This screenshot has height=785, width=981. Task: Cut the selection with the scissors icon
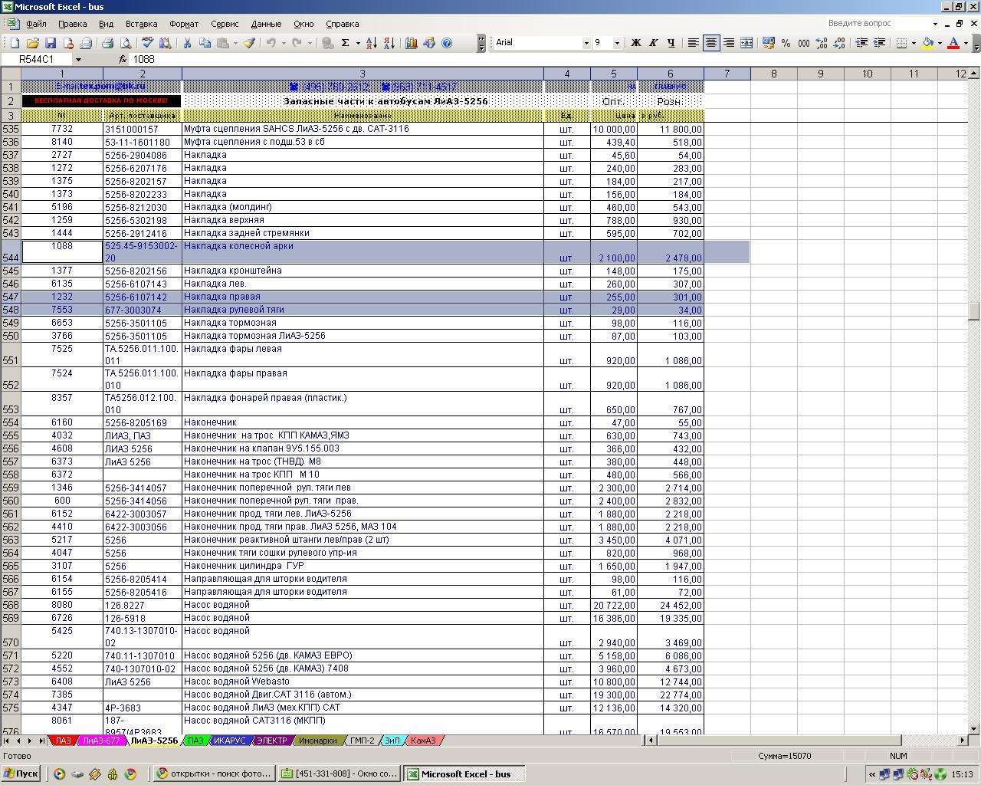tap(187, 43)
